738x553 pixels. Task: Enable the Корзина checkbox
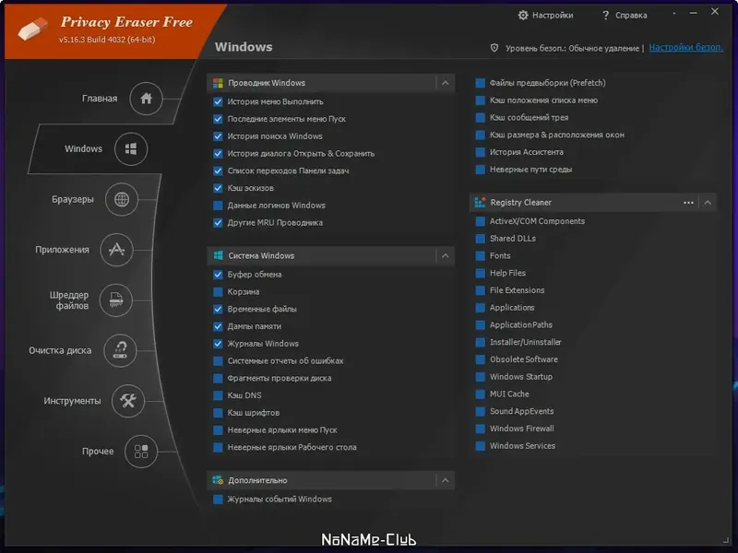pos(219,292)
